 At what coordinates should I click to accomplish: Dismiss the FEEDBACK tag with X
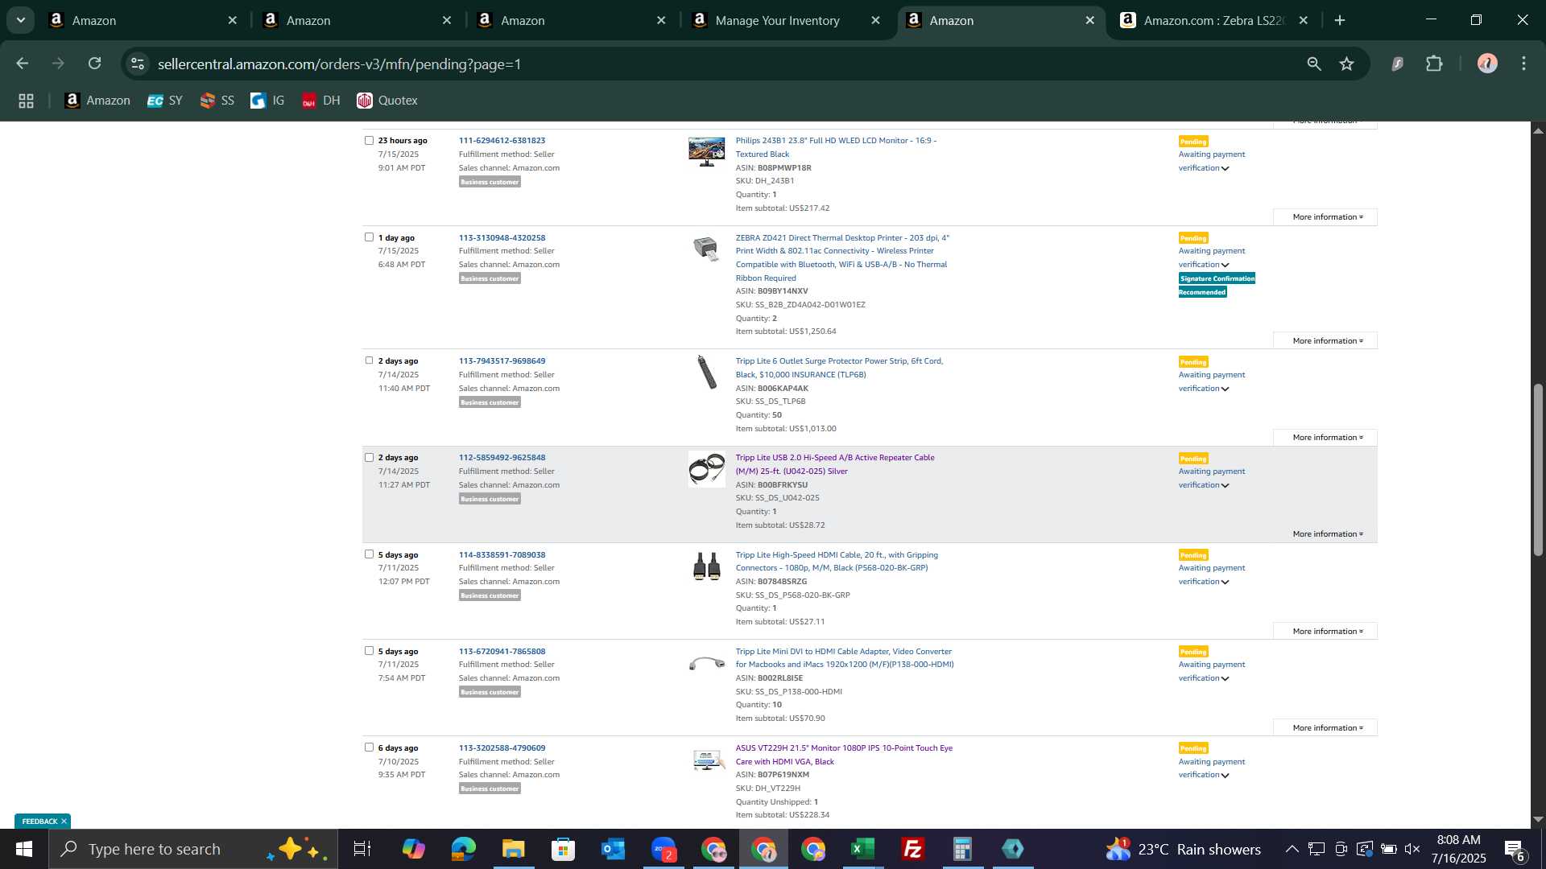pos(64,822)
